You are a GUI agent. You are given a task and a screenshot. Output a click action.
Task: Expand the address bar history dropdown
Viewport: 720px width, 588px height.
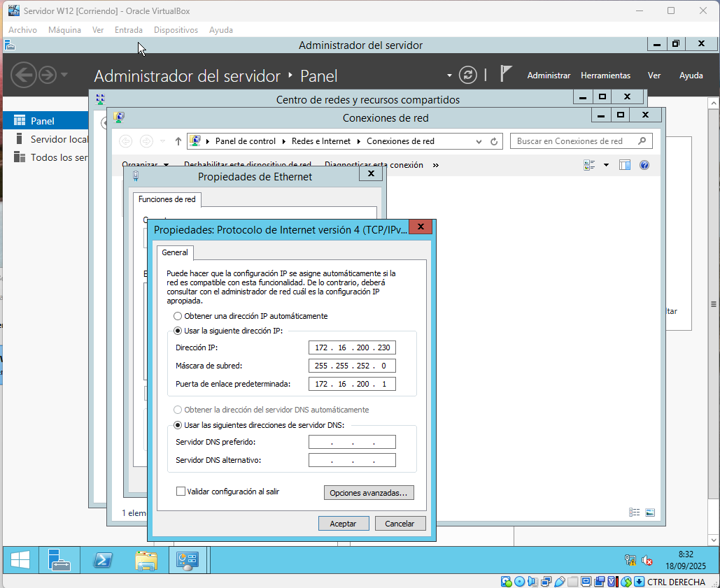click(479, 141)
